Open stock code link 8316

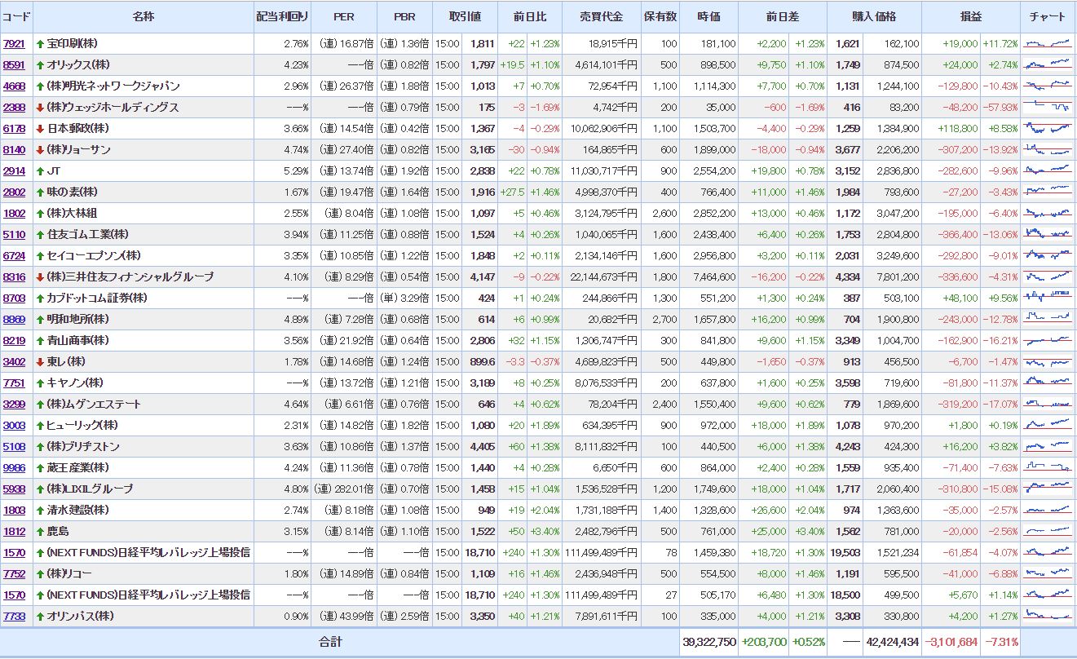click(14, 276)
